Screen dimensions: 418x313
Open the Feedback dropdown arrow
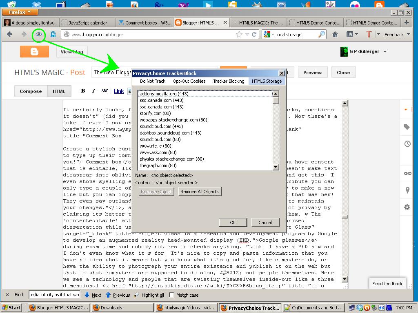(408, 34)
